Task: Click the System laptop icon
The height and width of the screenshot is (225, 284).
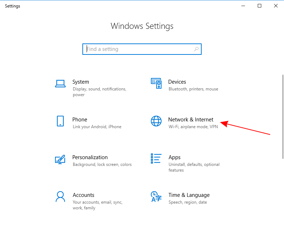Action: pyautogui.click(x=60, y=83)
